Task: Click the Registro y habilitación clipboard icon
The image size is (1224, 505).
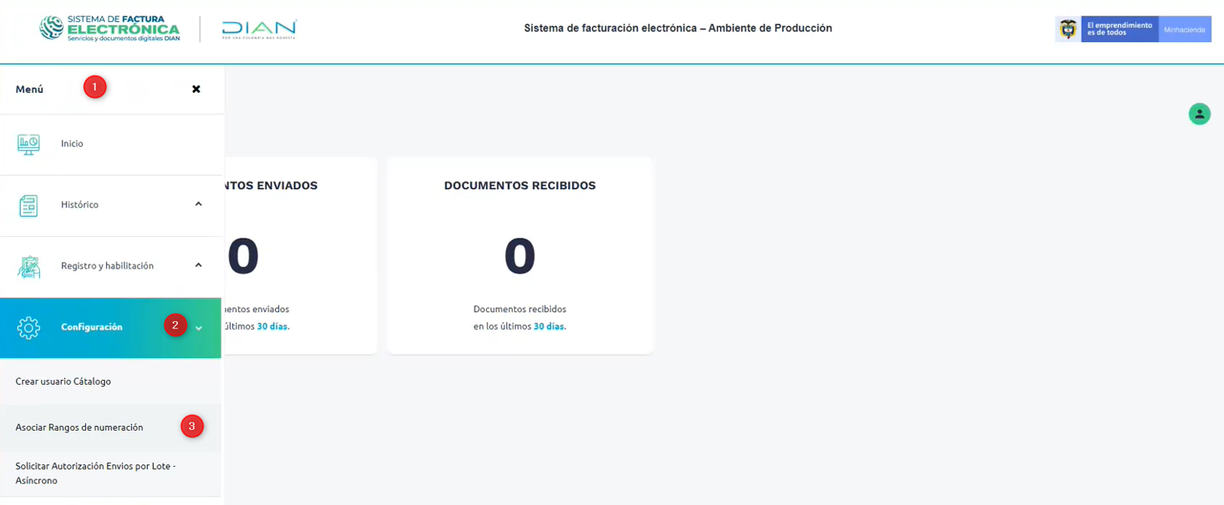Action: tap(29, 267)
